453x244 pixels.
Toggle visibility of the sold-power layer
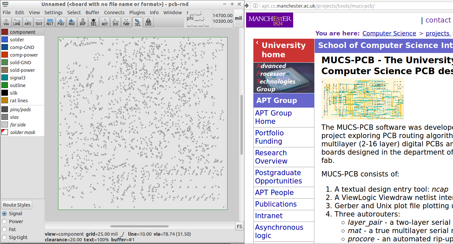pyautogui.click(x=5, y=70)
